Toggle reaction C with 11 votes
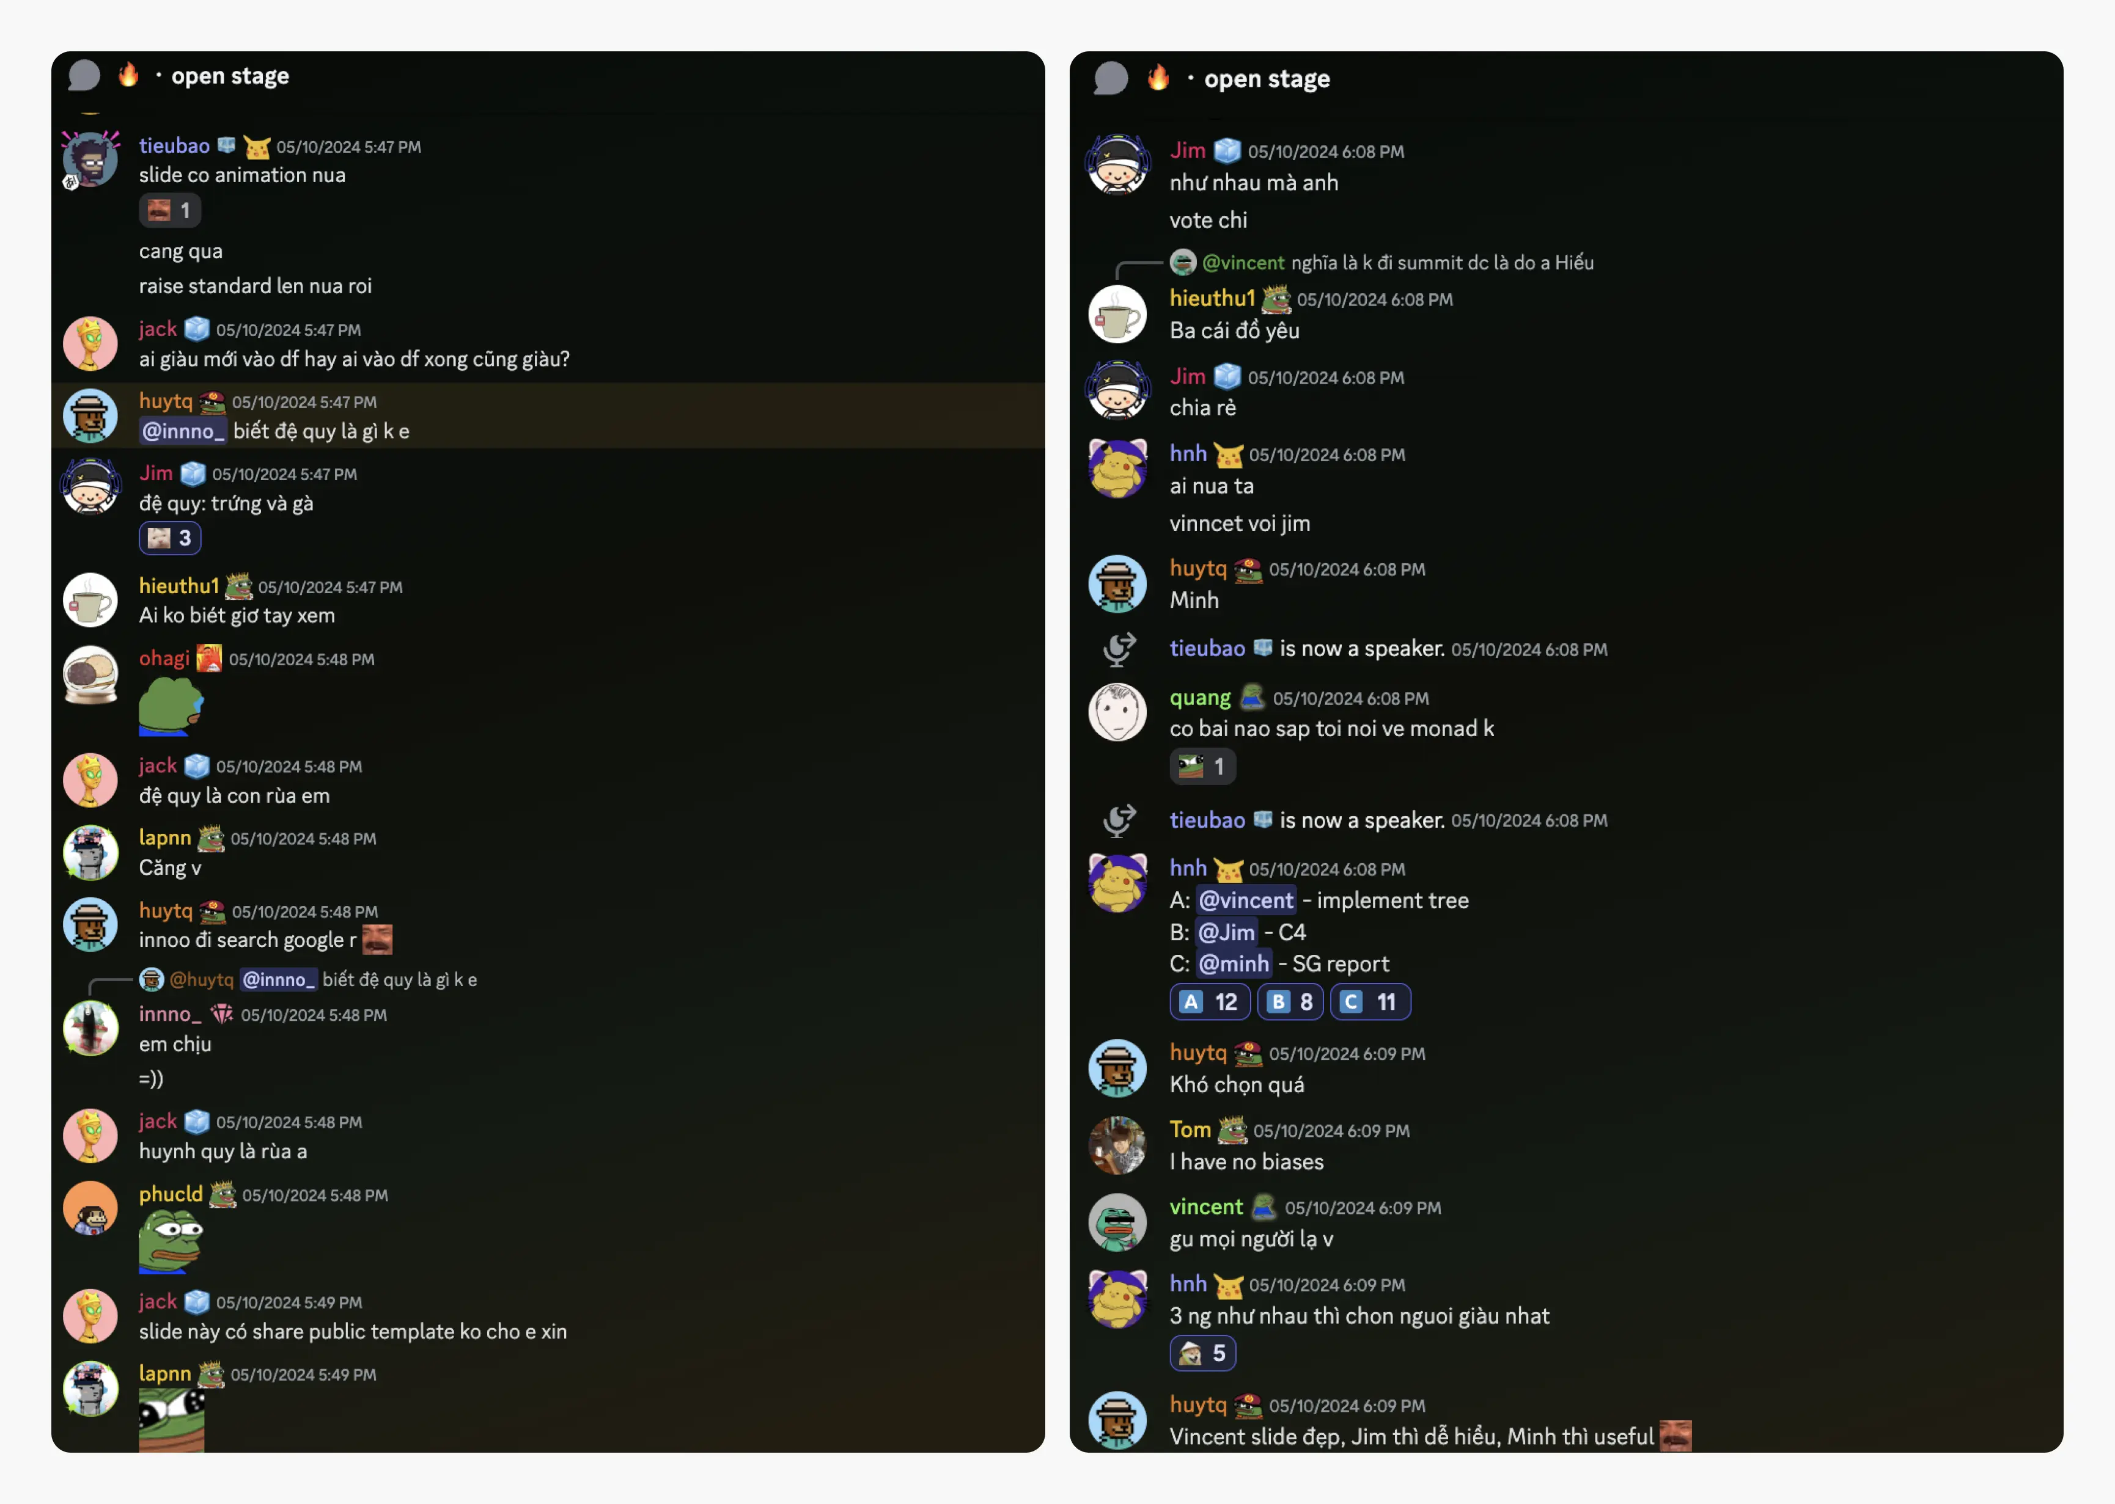Viewport: 2115px width, 1504px height. point(1370,1002)
